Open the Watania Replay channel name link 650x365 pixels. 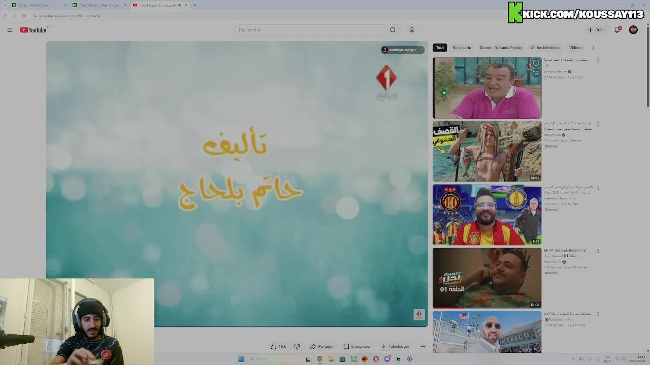pyautogui.click(x=555, y=71)
